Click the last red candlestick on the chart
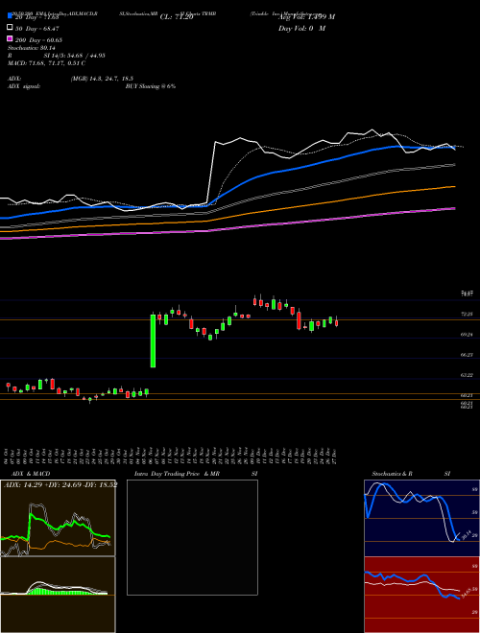This screenshot has height=633, width=480. [336, 322]
